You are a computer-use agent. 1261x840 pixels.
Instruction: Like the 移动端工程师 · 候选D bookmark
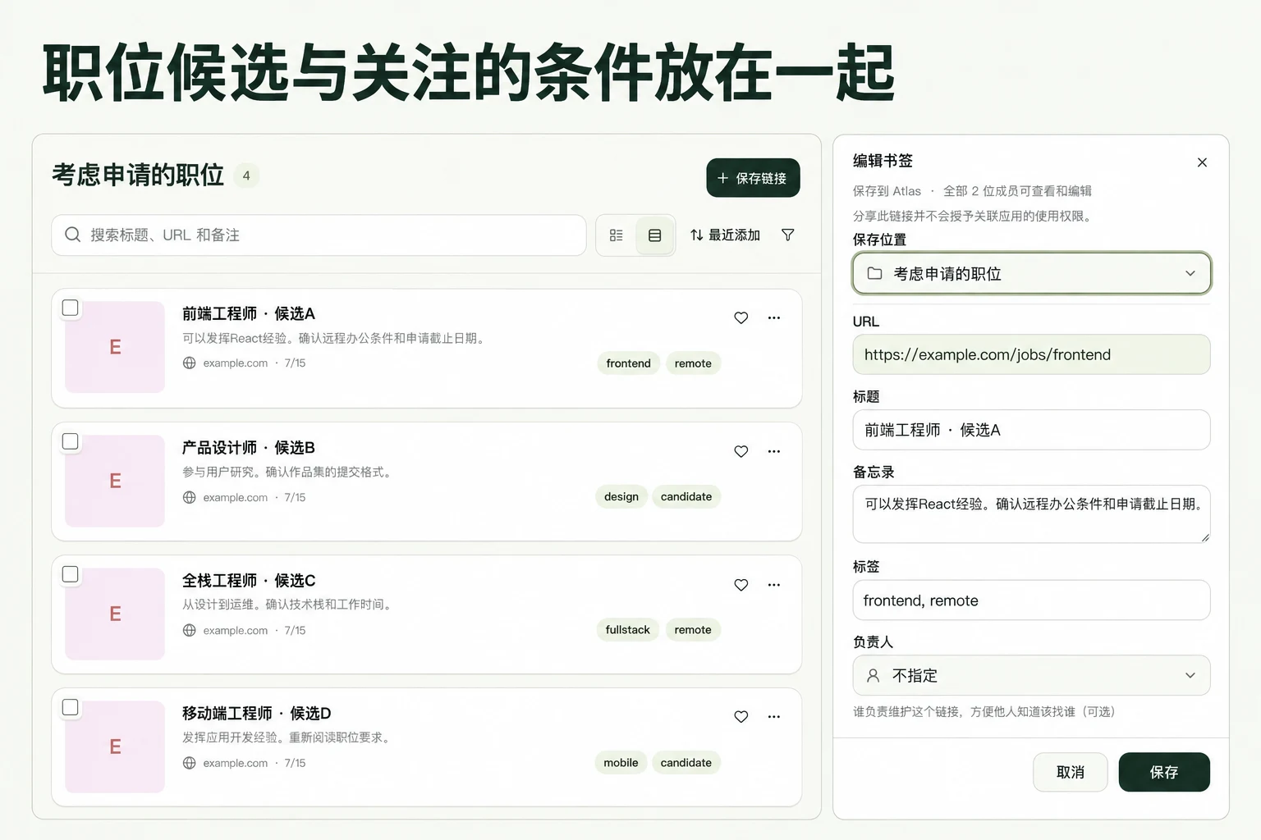(x=741, y=717)
